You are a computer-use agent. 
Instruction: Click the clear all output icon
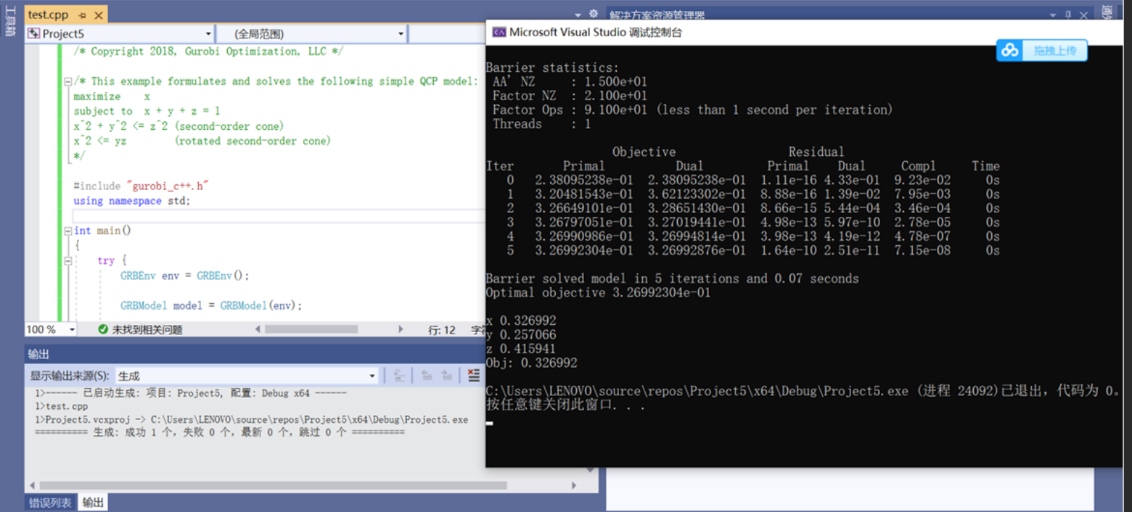(474, 375)
